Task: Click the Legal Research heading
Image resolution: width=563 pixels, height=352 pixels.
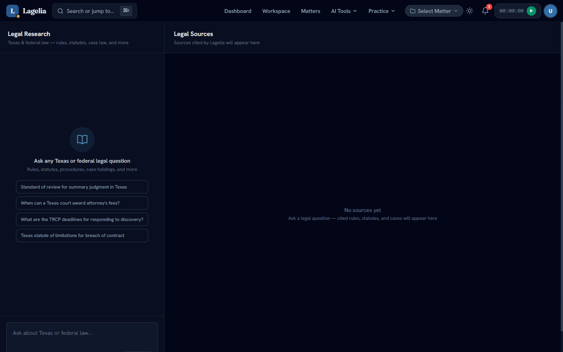Action: [x=29, y=34]
